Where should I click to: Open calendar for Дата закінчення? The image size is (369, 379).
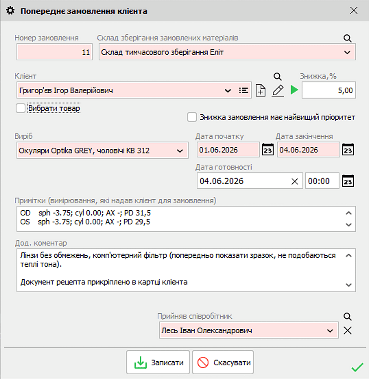348,150
